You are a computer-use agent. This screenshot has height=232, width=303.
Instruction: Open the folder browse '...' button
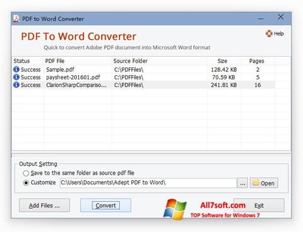click(x=242, y=183)
